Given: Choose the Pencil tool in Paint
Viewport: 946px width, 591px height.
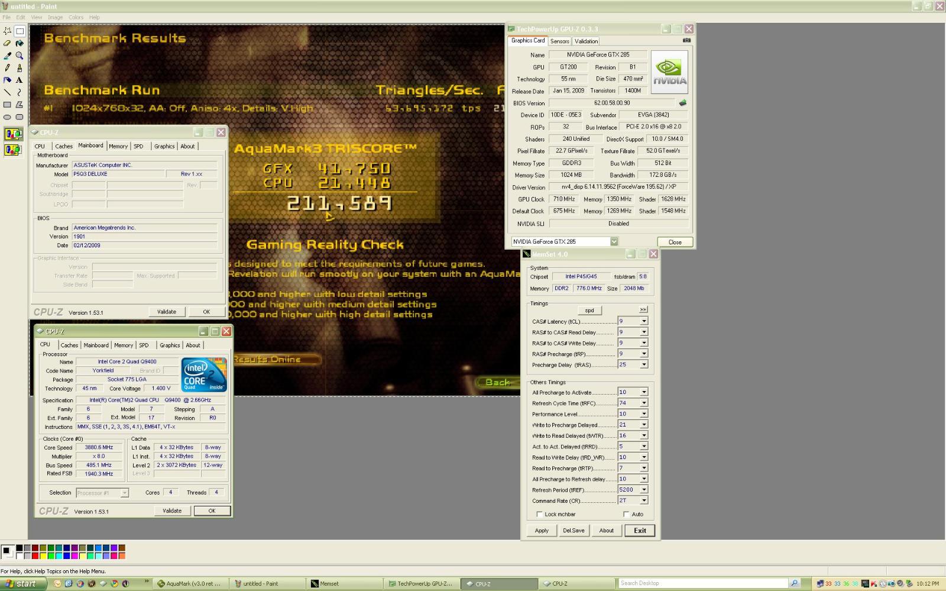Looking at the screenshot, I should 8,68.
